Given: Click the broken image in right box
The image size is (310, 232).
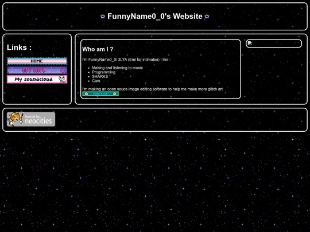Looking at the screenshot, I should click(x=250, y=43).
